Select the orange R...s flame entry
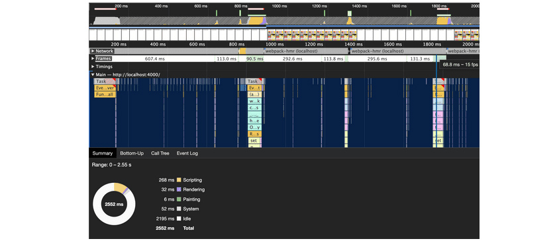Screen dimensions: 559x241 point(254,134)
